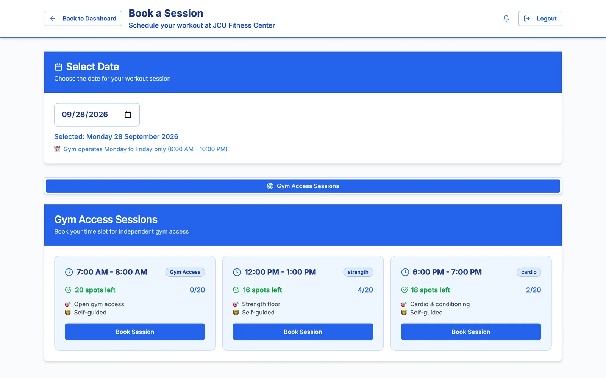Click calendar emoji beside gym operating hours

[57, 149]
